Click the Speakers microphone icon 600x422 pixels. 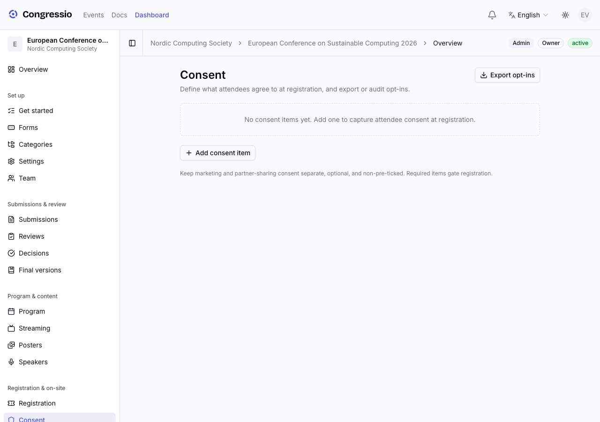click(11, 362)
